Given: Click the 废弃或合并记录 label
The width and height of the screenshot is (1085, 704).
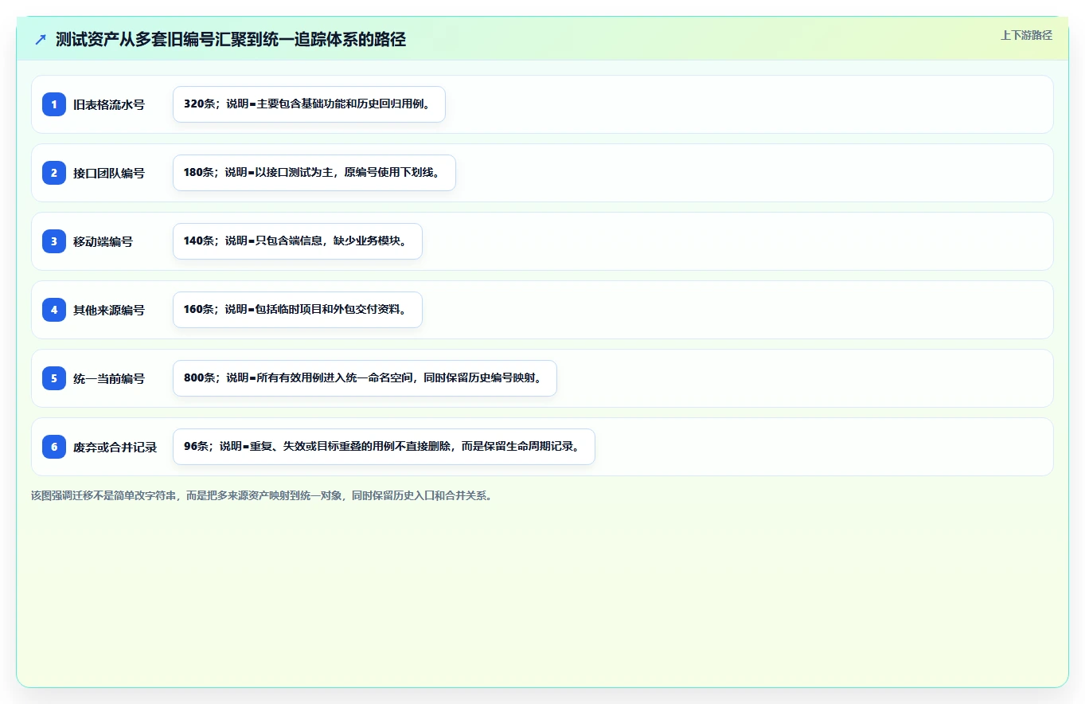Looking at the screenshot, I should coord(115,447).
